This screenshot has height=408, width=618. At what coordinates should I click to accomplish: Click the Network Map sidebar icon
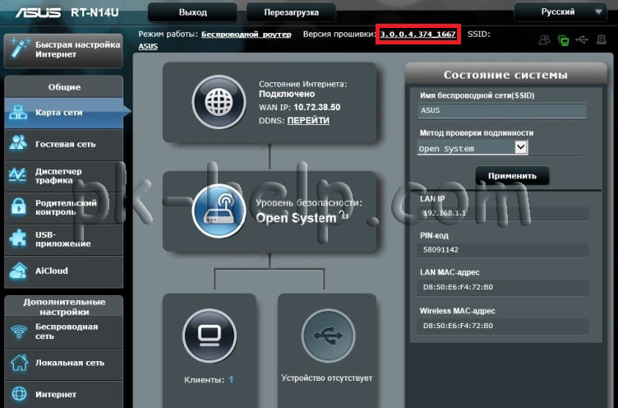18,113
